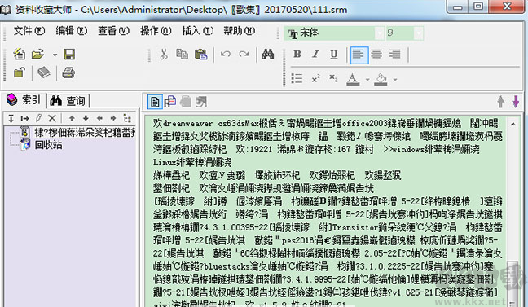Click the binoculars Find icon in toolbar
This screenshot has height=307, width=528.
click(268, 55)
